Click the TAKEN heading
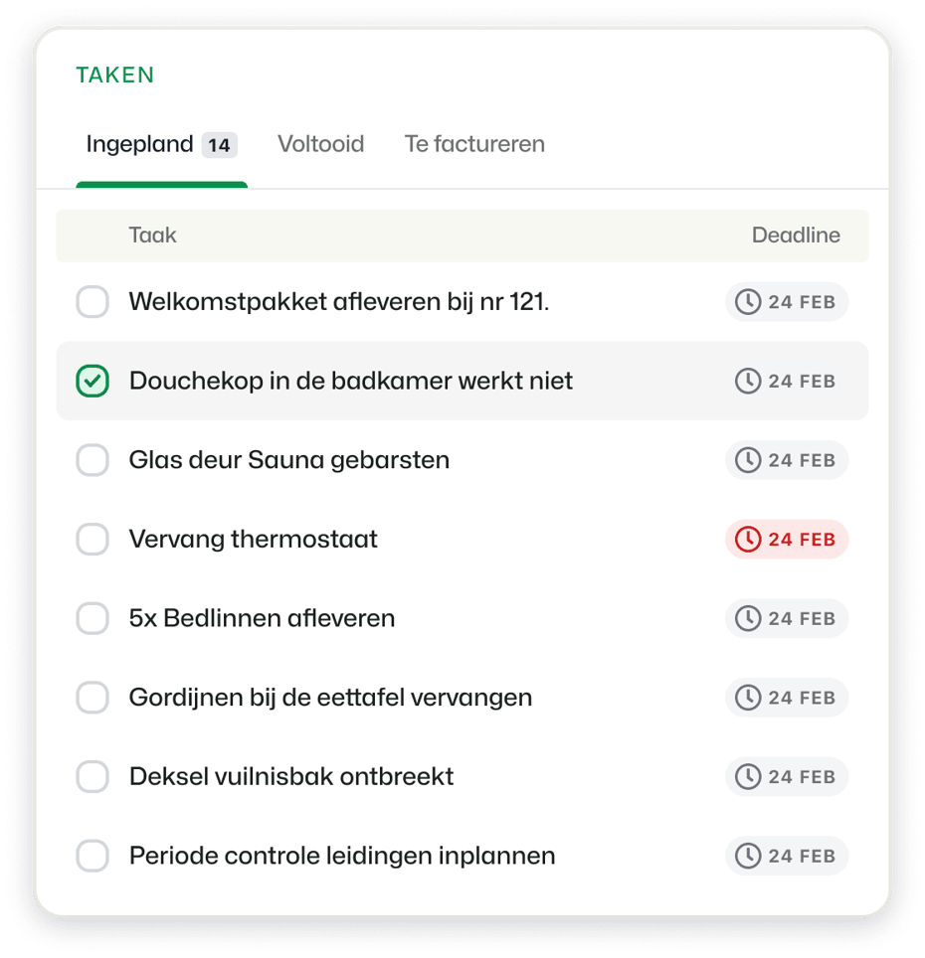 pos(114,75)
